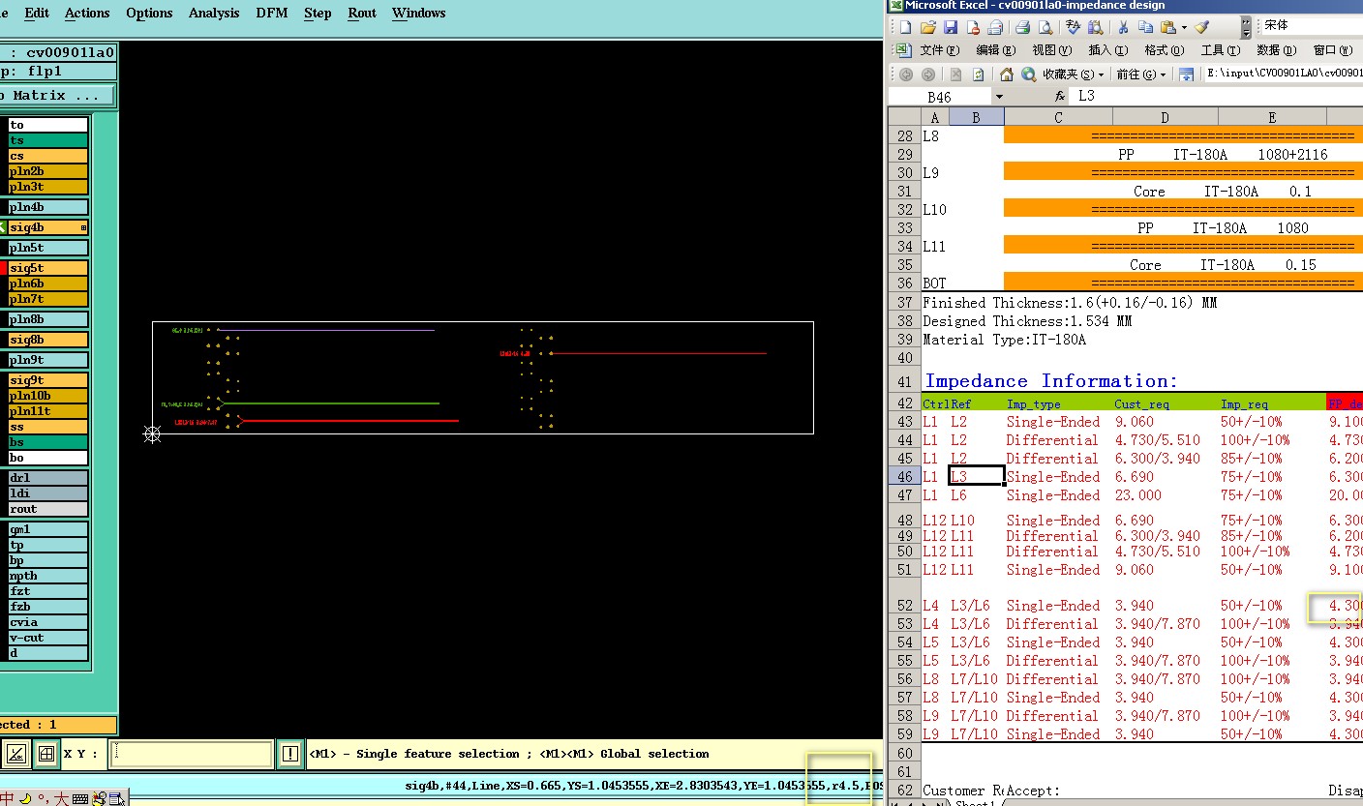Open the 格式 (Format) menu in Excel
Image resolution: width=1363 pixels, height=806 pixels.
tap(1163, 50)
